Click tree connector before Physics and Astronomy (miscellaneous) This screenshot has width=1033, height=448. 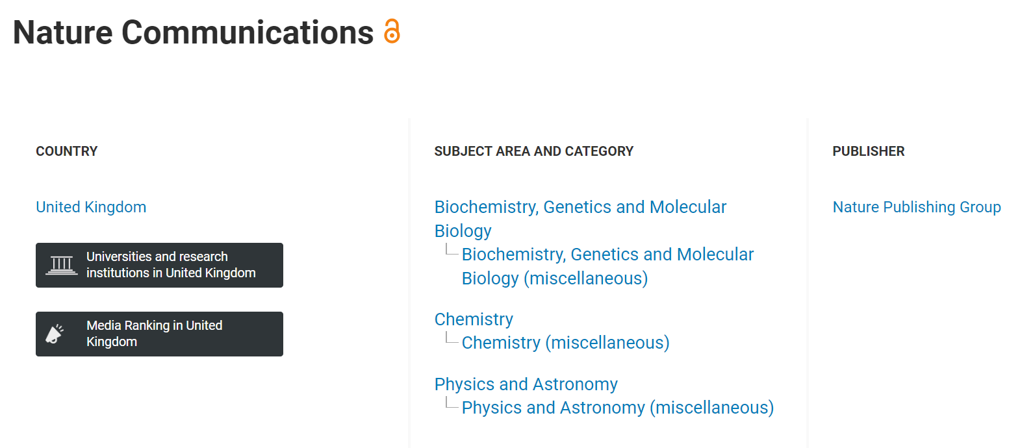(x=451, y=403)
